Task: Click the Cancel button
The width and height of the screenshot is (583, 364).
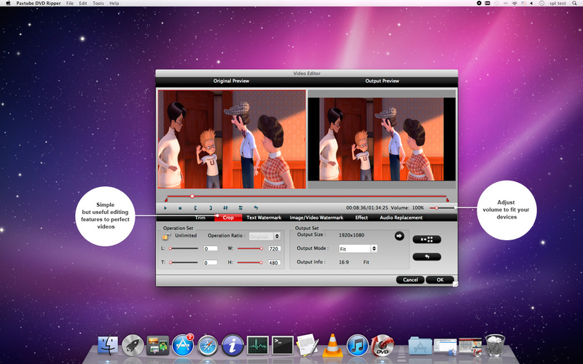Action: coord(410,280)
